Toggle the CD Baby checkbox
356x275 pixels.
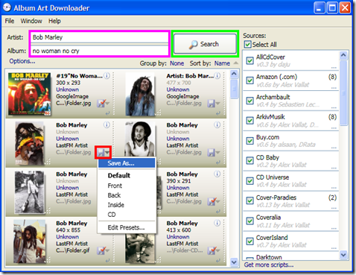[249, 161]
